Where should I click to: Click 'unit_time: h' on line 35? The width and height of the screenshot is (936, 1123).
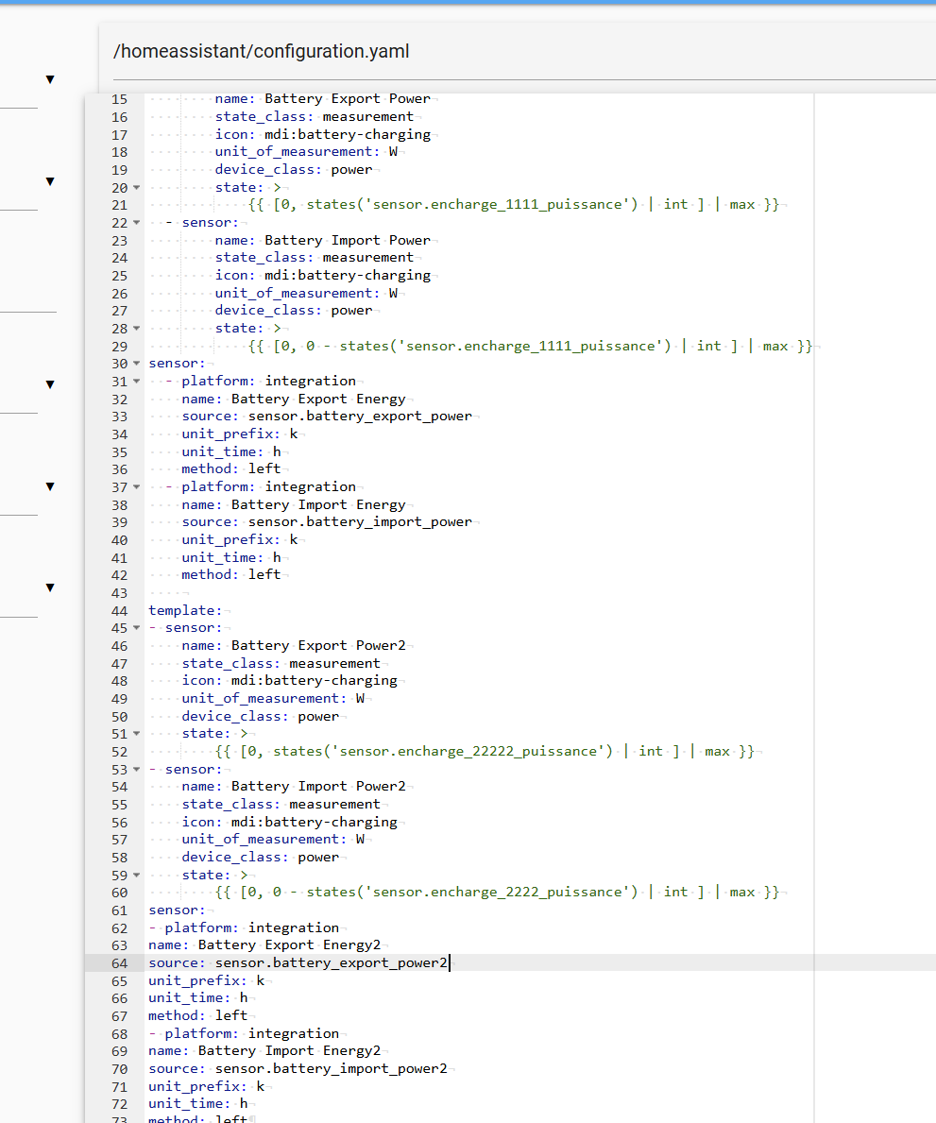231,451
